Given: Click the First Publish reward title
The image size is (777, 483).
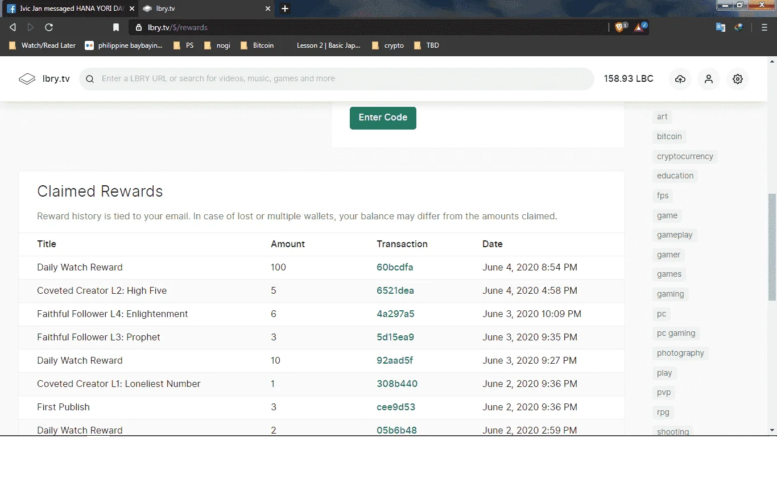Looking at the screenshot, I should (63, 407).
